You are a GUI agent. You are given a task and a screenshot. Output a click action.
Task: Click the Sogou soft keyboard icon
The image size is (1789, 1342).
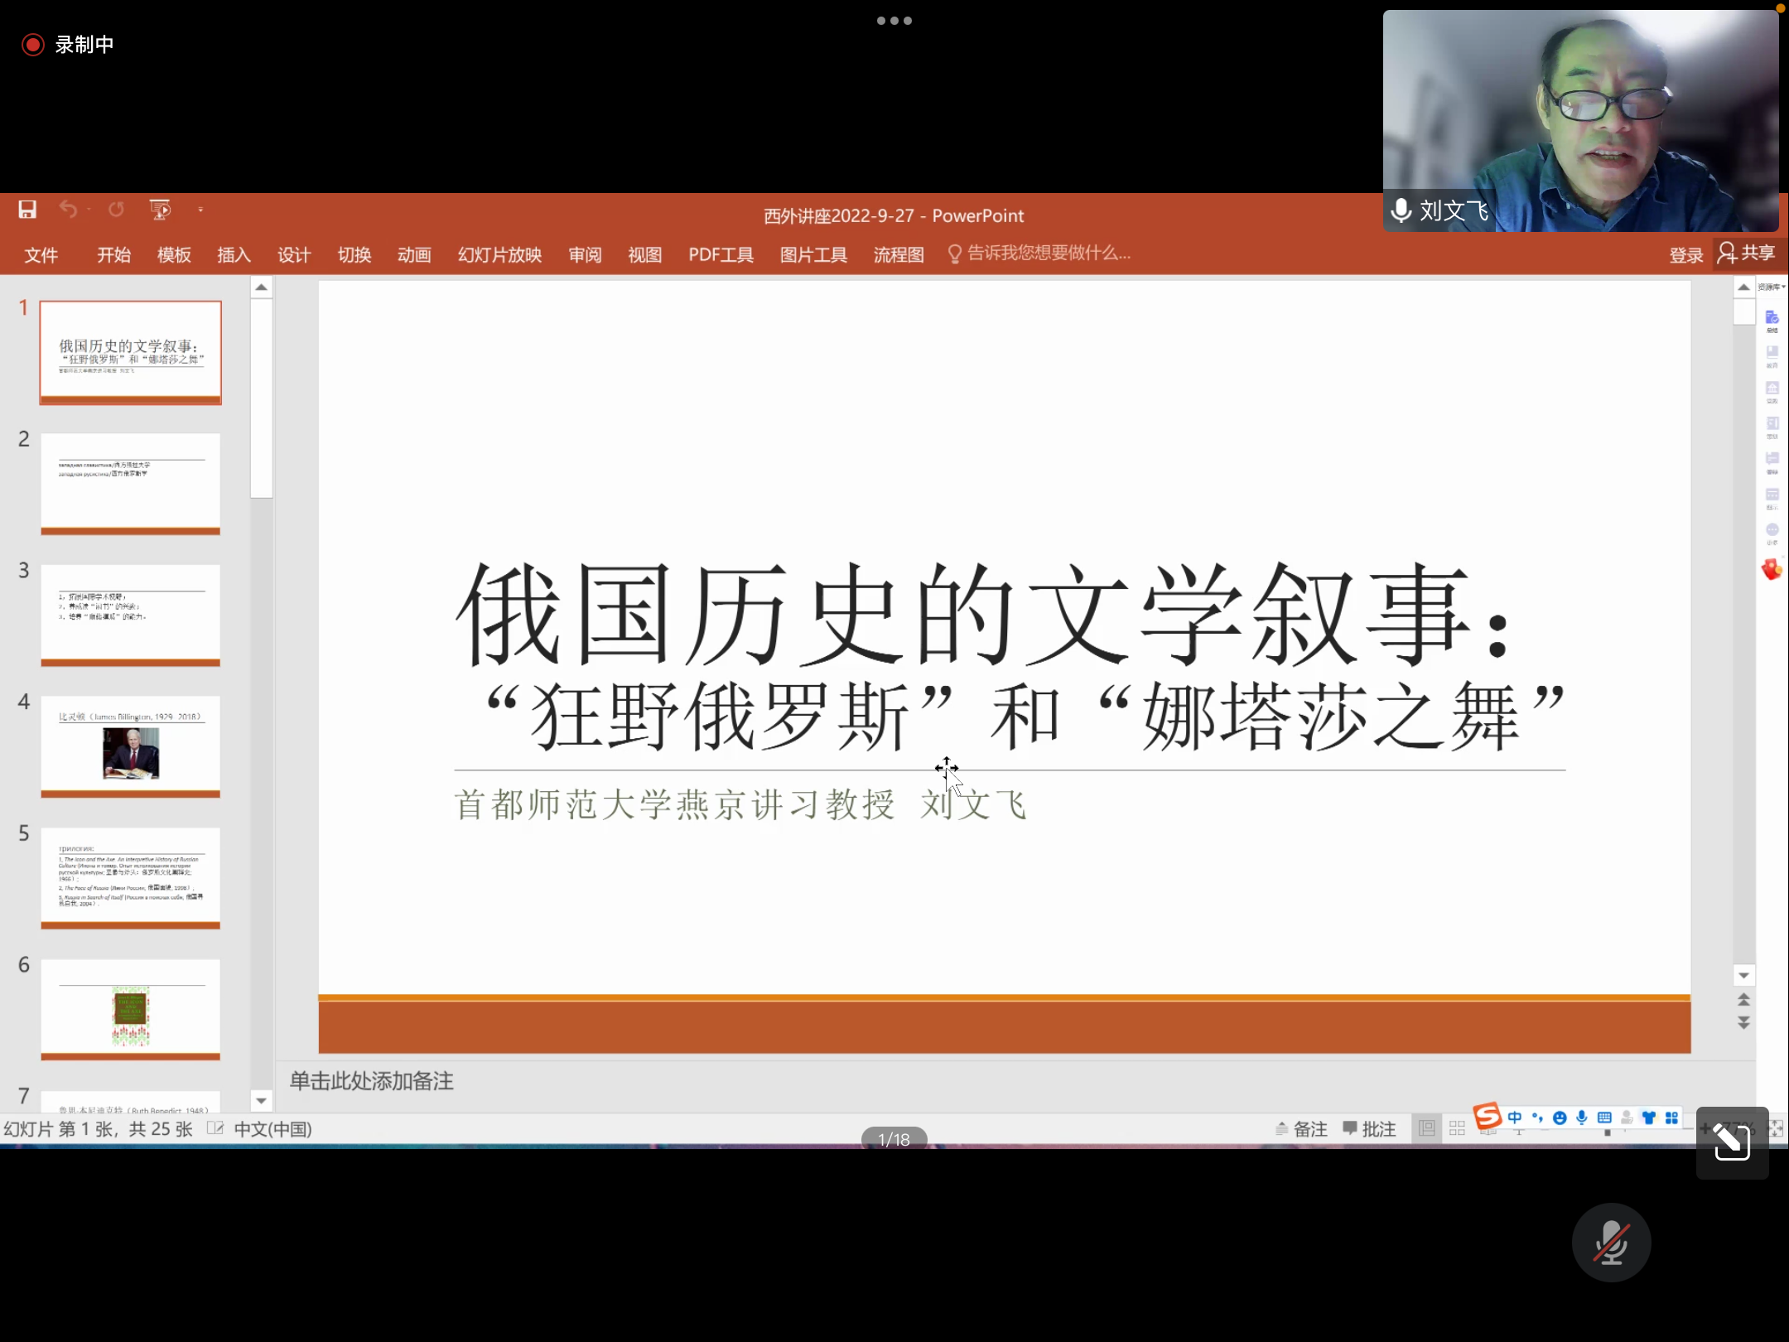point(1604,1118)
